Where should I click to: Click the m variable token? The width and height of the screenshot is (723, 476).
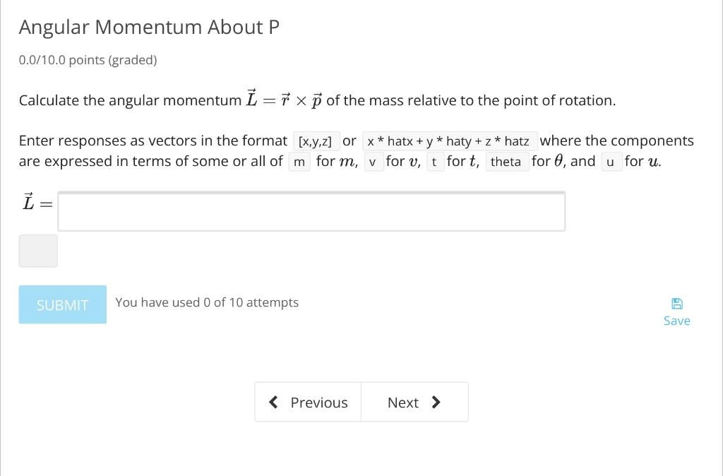(299, 162)
